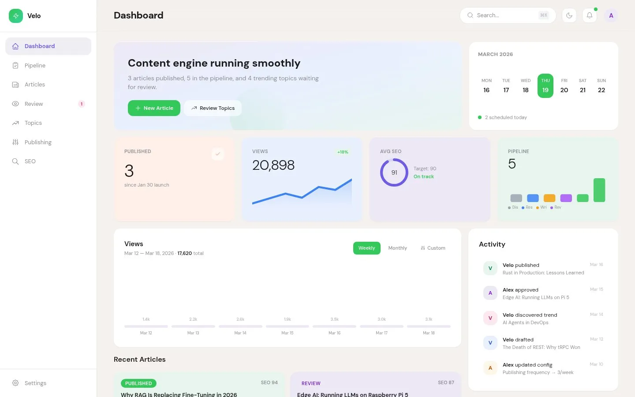Open Publishing settings in sidebar
Viewport: 635px width, 397px height.
coord(38,142)
